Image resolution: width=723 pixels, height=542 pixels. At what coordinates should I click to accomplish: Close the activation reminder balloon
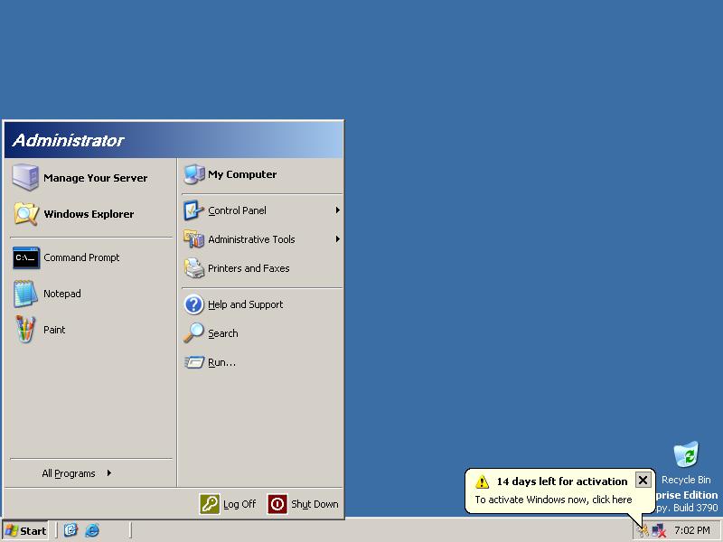click(643, 481)
